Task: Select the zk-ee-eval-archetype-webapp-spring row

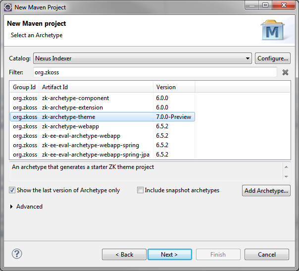Action: (x=102, y=145)
